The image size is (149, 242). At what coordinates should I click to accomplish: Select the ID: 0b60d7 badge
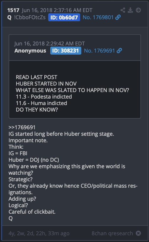(64, 17)
